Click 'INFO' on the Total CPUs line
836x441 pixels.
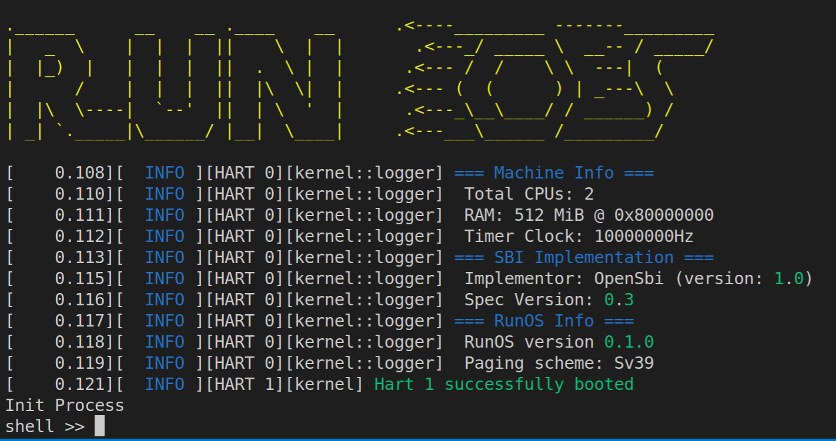(x=165, y=194)
